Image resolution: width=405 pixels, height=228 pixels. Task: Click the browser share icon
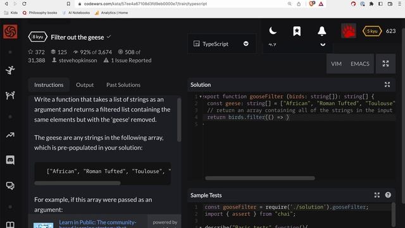[299, 4]
